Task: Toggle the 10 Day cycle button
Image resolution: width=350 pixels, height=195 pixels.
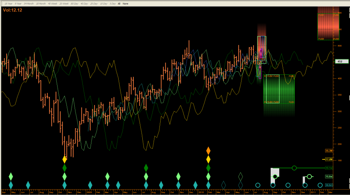Action: pos(103,4)
